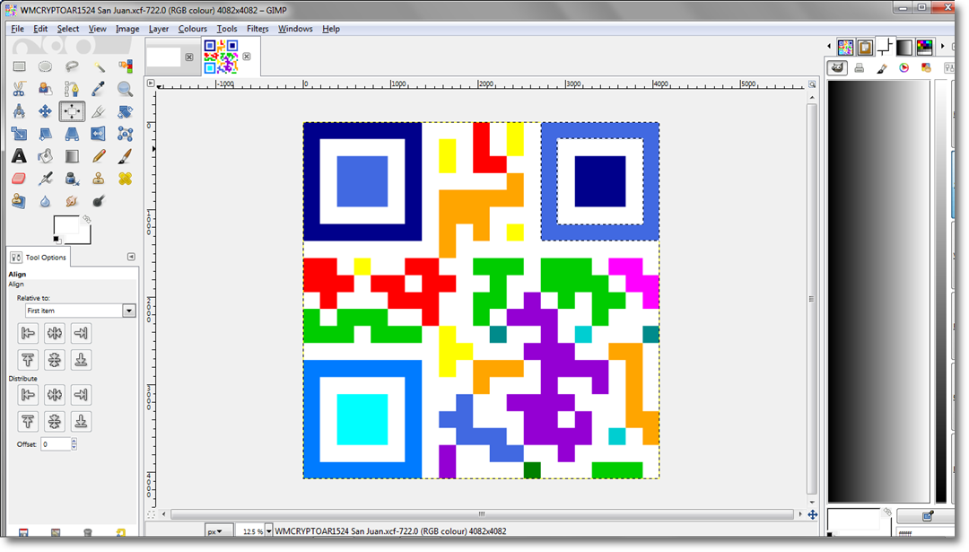Close the QR code image tab

[x=247, y=57]
